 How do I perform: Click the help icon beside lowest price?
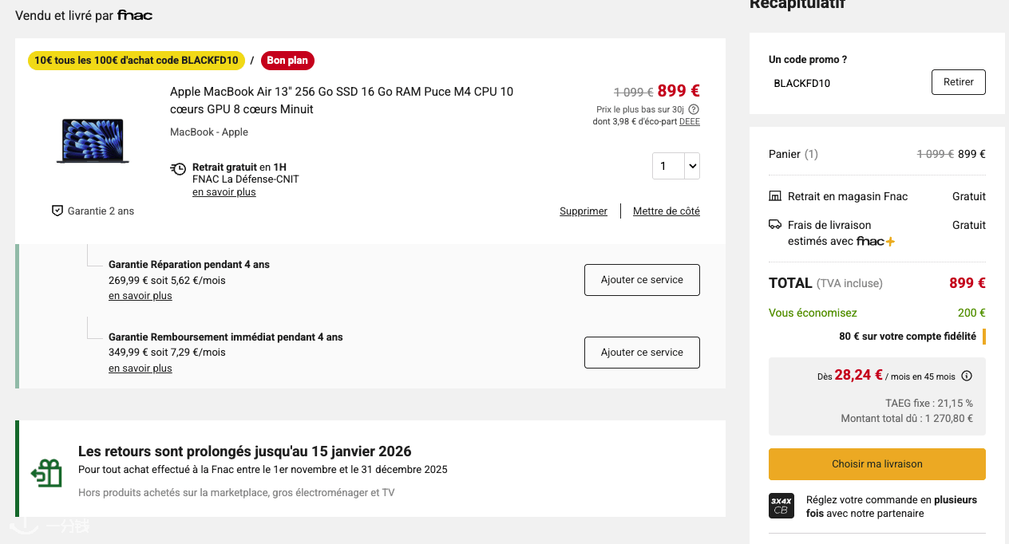pyautogui.click(x=694, y=109)
